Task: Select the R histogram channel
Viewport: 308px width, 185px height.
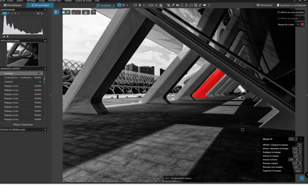Action: click(9, 13)
